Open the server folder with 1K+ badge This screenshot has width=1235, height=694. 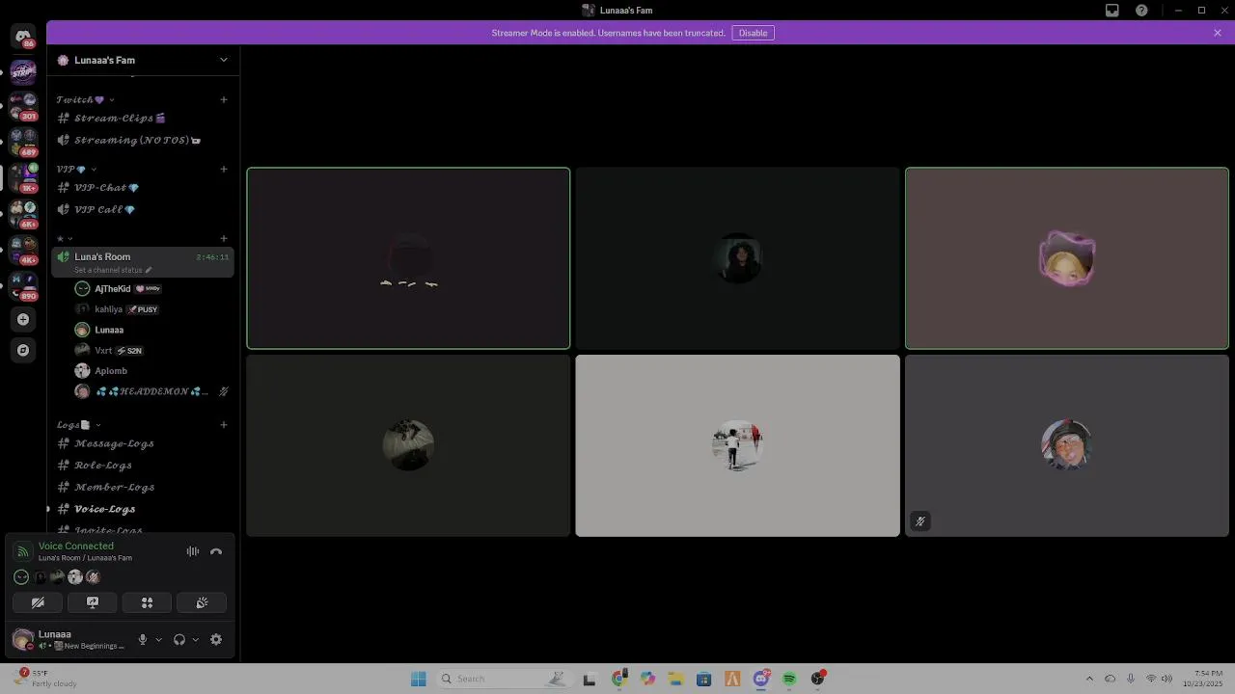(x=23, y=177)
